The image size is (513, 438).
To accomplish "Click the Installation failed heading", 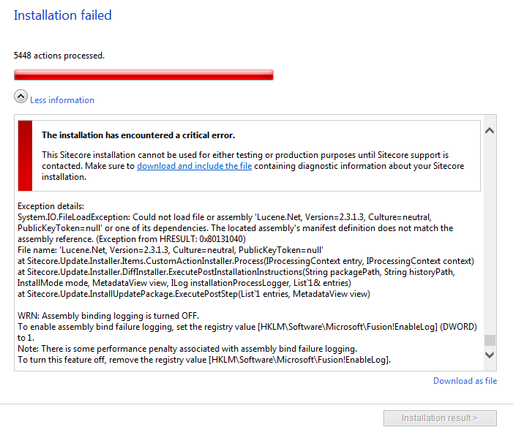I will point(63,15).
